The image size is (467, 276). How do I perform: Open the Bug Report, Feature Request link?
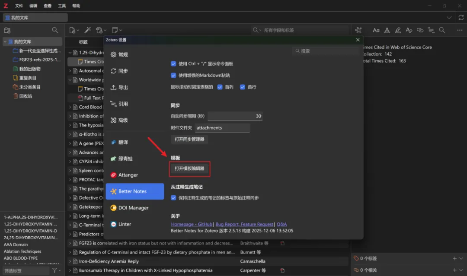pyautogui.click(x=244, y=224)
